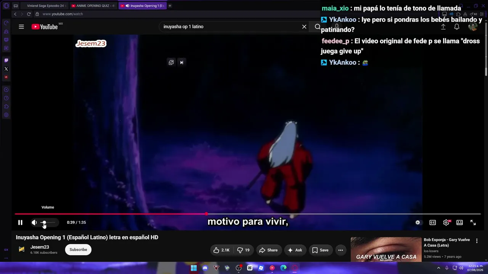Open the sidebar history clock icon
The height and width of the screenshot is (274, 488).
tap(6, 98)
